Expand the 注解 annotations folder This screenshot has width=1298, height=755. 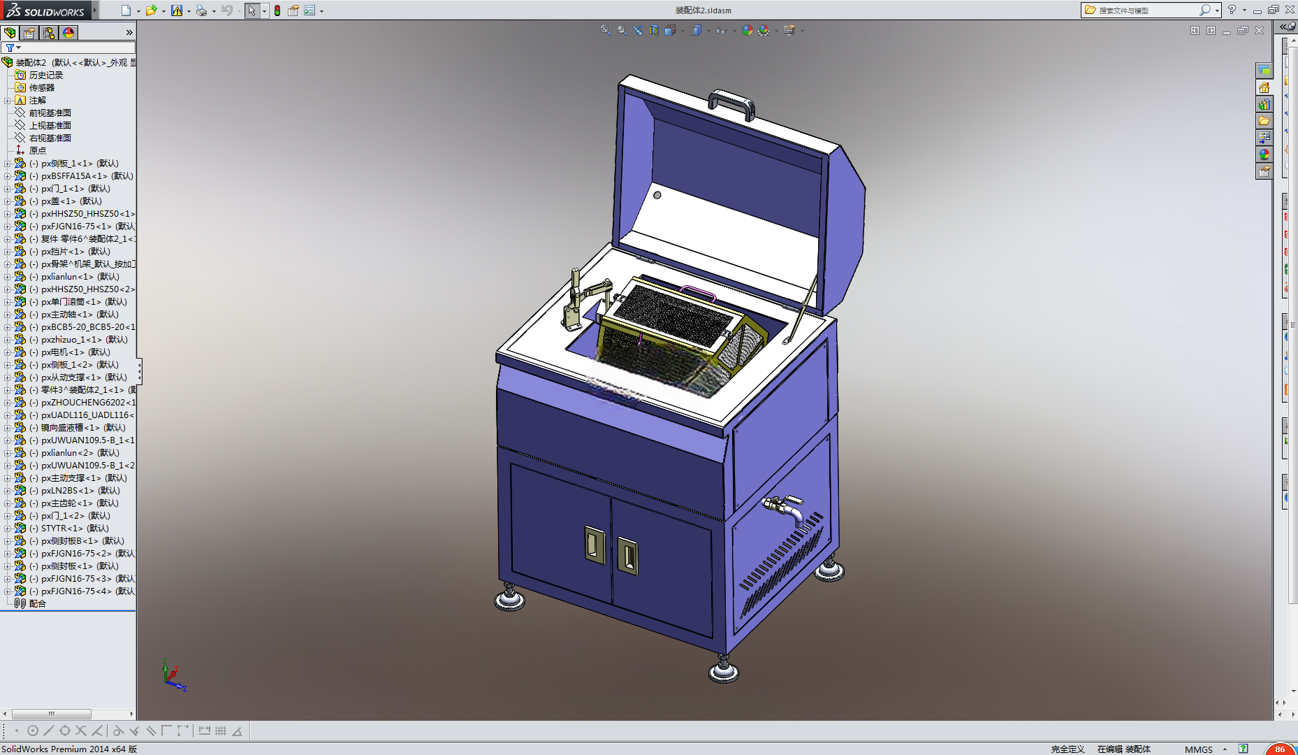7,101
